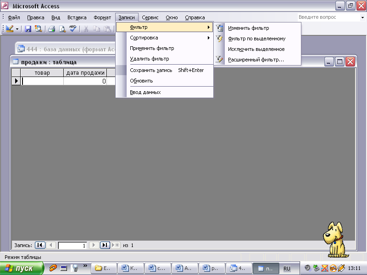
Task: Click the Cut scissors icon
Action: [x=86, y=29]
